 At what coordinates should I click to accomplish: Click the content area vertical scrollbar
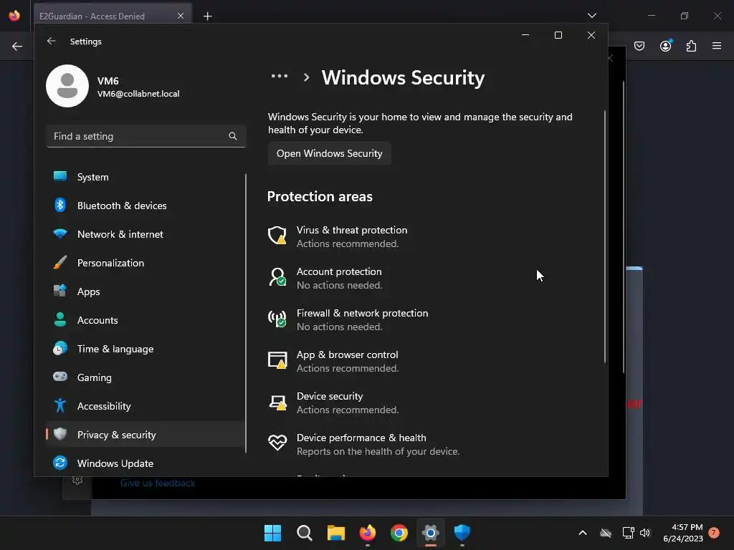tap(605, 236)
